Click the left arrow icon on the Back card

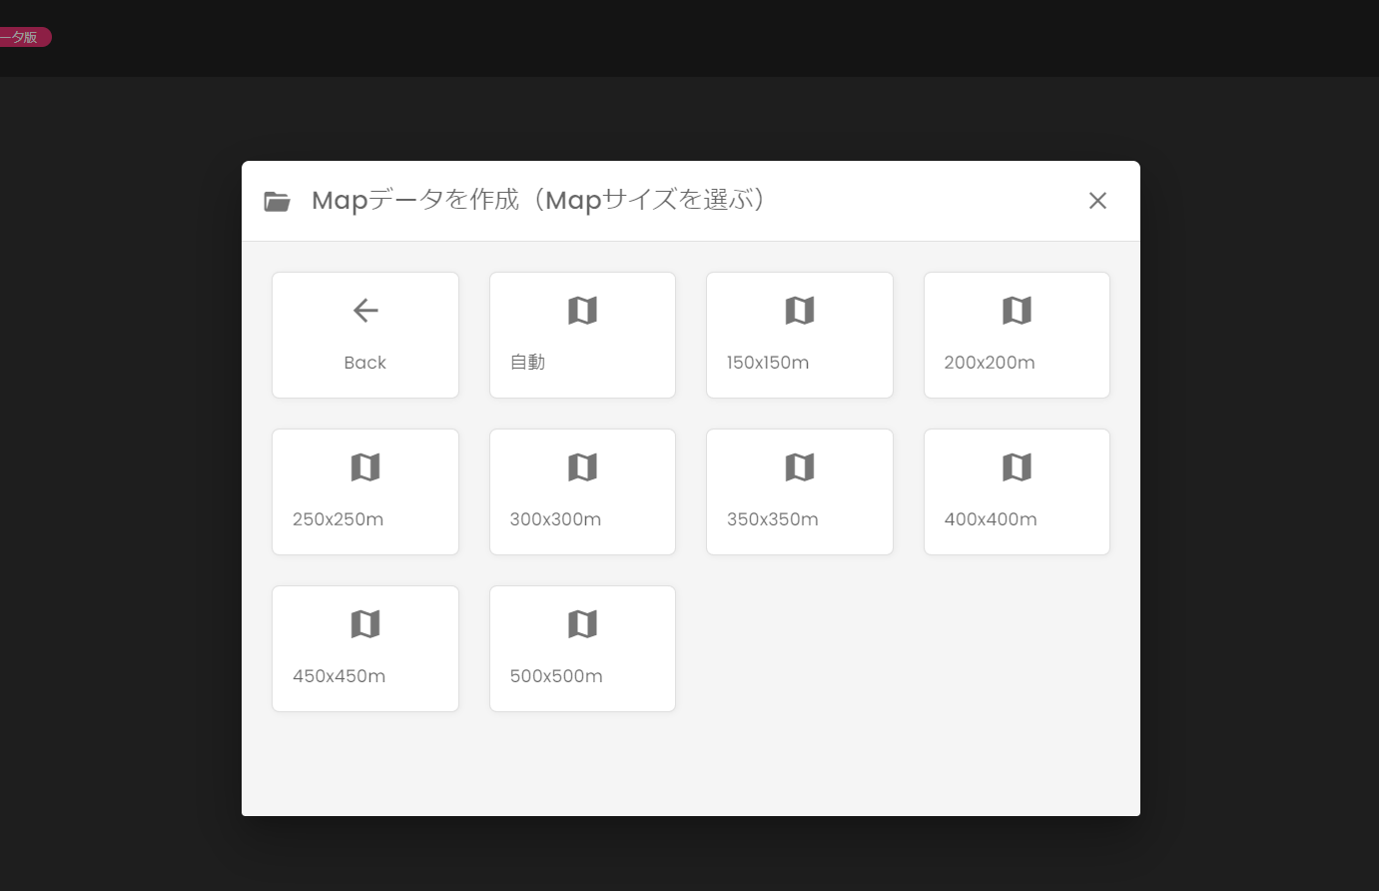(365, 310)
